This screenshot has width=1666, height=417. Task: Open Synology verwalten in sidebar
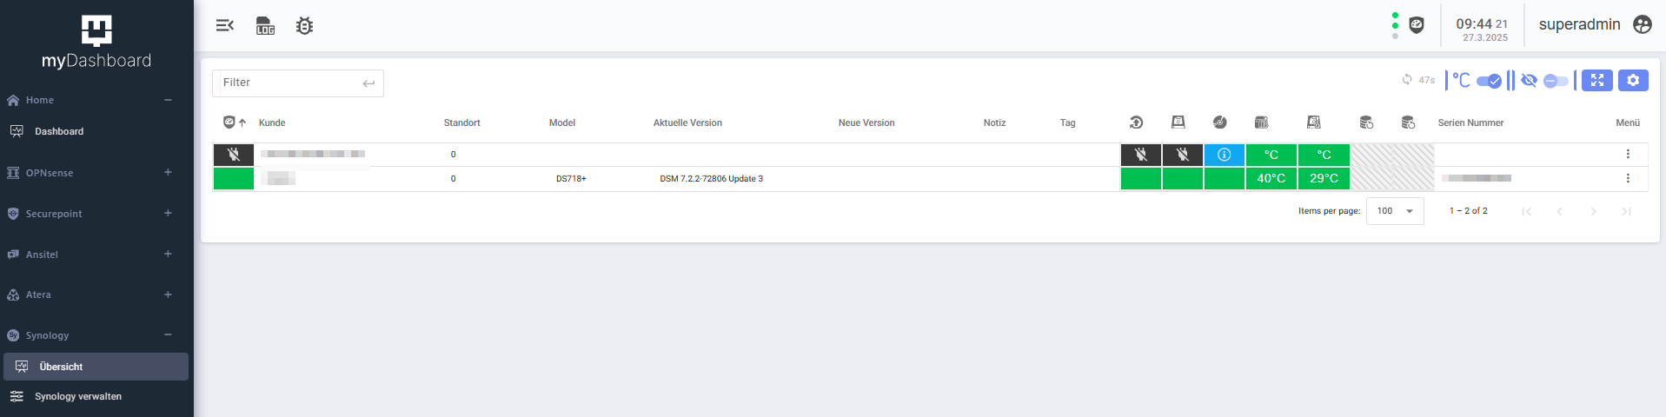(77, 396)
